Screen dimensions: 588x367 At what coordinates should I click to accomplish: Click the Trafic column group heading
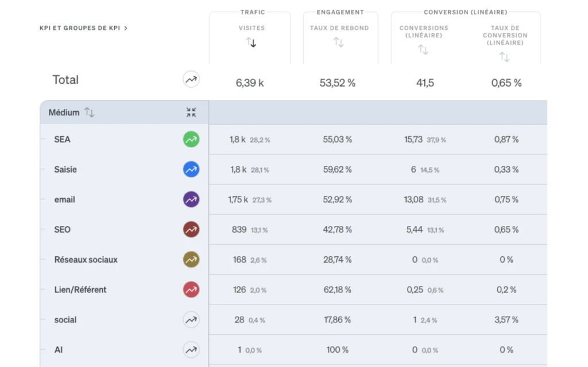tap(253, 13)
